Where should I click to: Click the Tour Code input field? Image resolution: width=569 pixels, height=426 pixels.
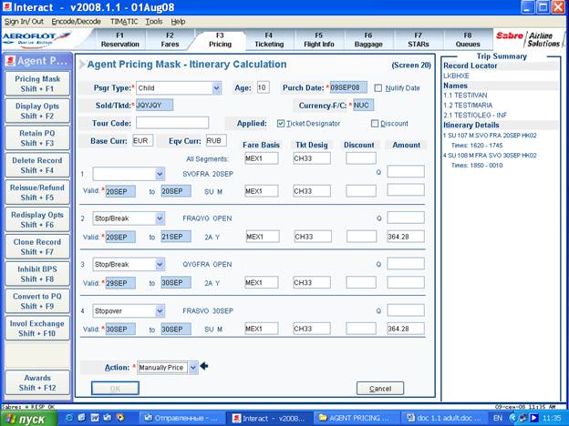(x=172, y=123)
